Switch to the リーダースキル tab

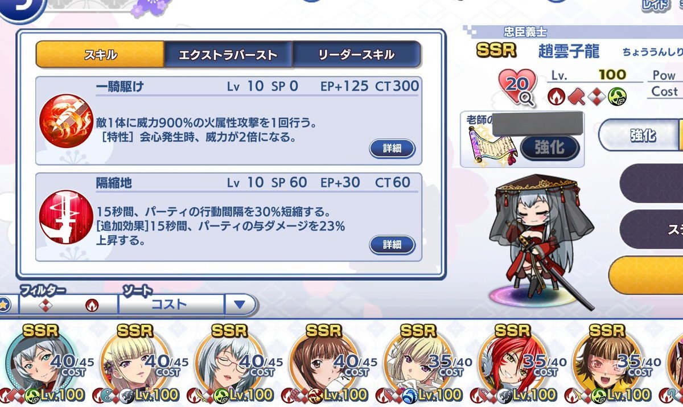357,55
